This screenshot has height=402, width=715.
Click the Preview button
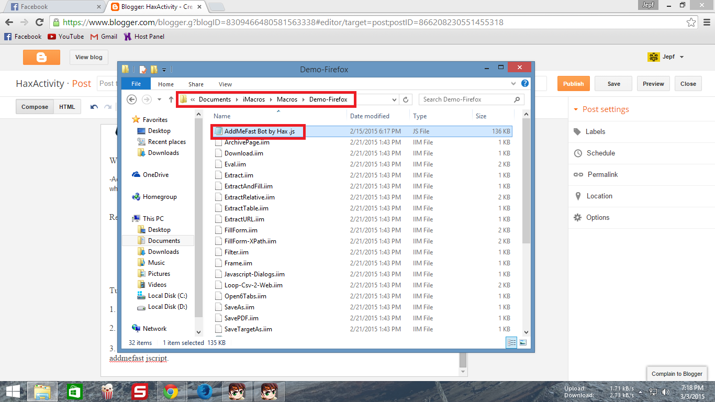(653, 84)
